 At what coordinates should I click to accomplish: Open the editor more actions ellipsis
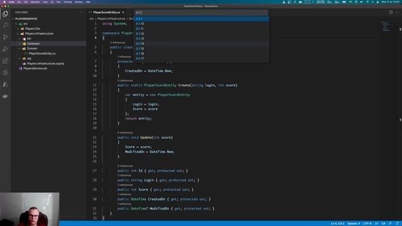tap(397, 12)
